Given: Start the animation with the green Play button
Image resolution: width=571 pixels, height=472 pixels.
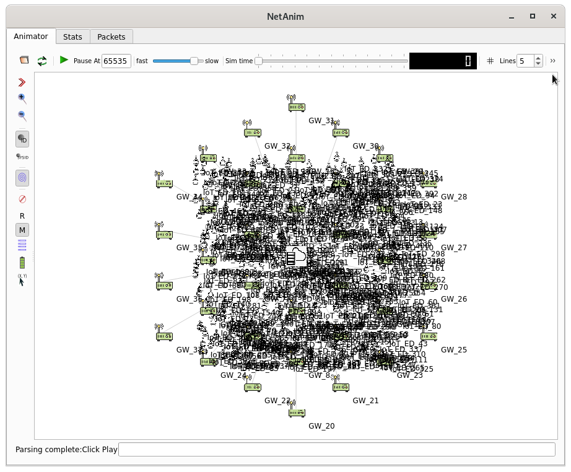Looking at the screenshot, I should (64, 59).
